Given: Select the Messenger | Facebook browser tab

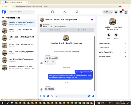Looking at the screenshot, I should pyautogui.click(x=16, y=2).
